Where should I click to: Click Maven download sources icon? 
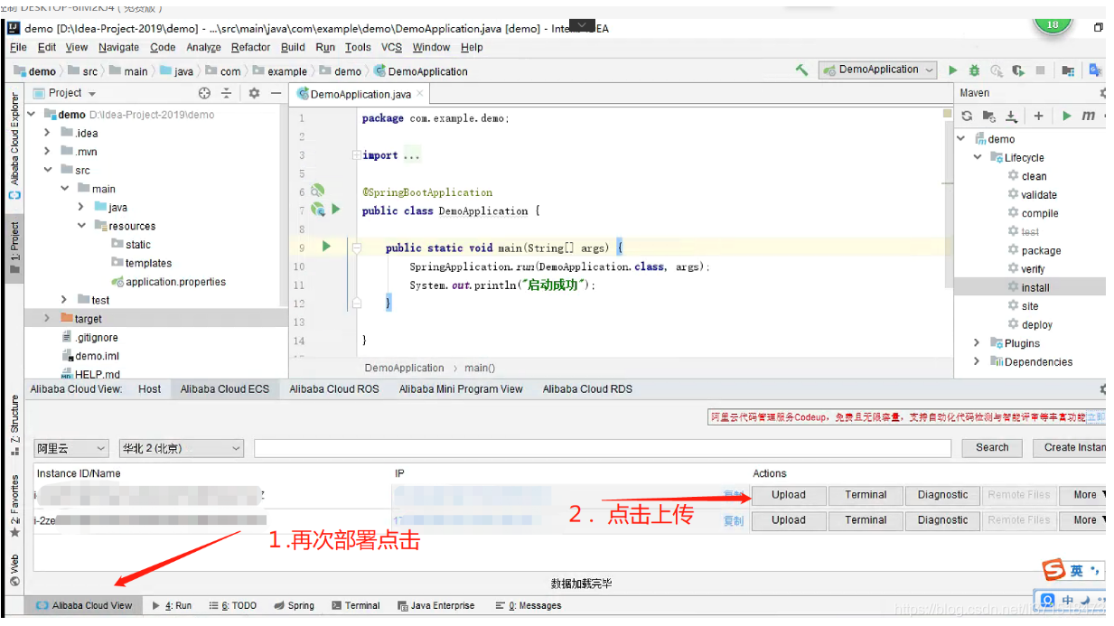(1012, 116)
